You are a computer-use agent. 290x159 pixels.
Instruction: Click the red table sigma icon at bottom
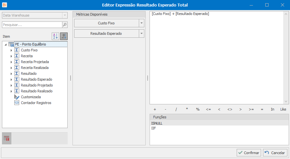(7, 138)
